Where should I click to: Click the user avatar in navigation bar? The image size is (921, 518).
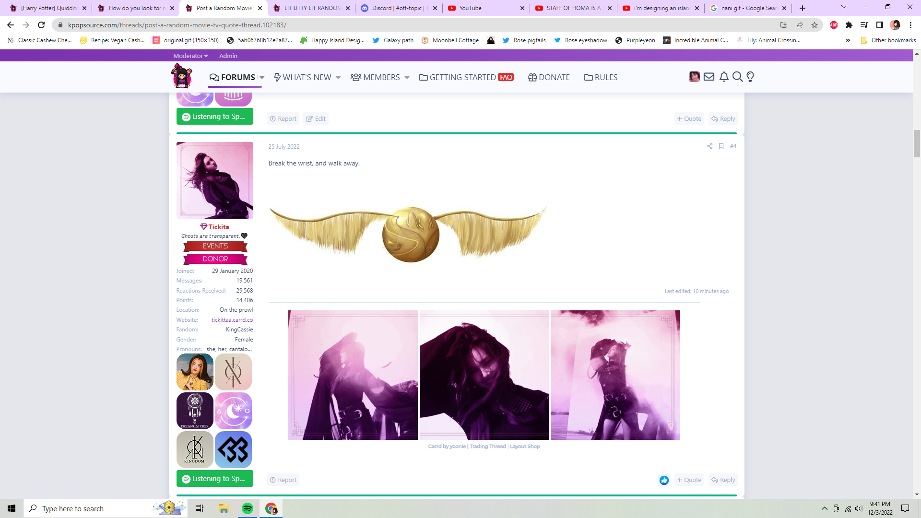(x=694, y=77)
